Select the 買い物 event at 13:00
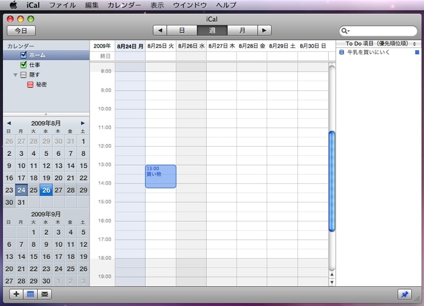The width and height of the screenshot is (424, 306). (x=161, y=177)
